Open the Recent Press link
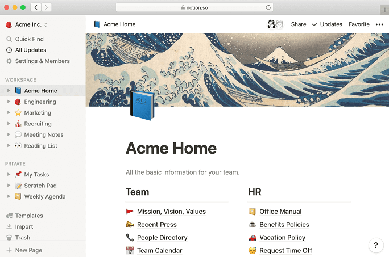389x257 pixels. (157, 225)
